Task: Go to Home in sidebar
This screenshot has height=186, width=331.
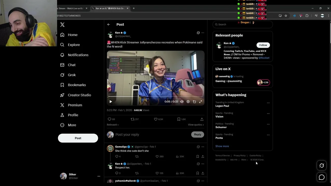Action: [69, 35]
